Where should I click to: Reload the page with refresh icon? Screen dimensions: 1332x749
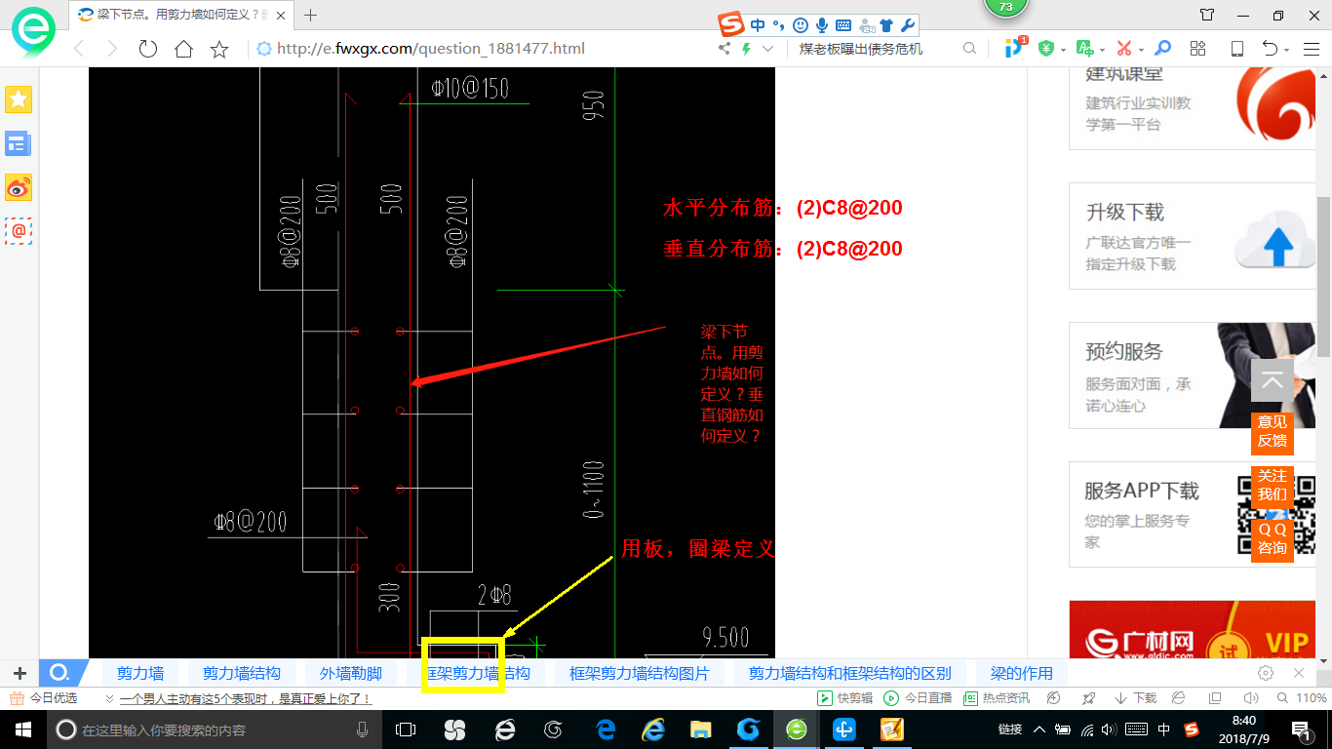pos(148,49)
